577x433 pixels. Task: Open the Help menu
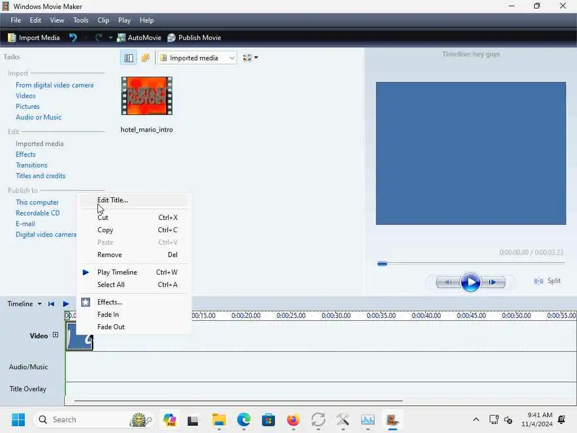(147, 20)
